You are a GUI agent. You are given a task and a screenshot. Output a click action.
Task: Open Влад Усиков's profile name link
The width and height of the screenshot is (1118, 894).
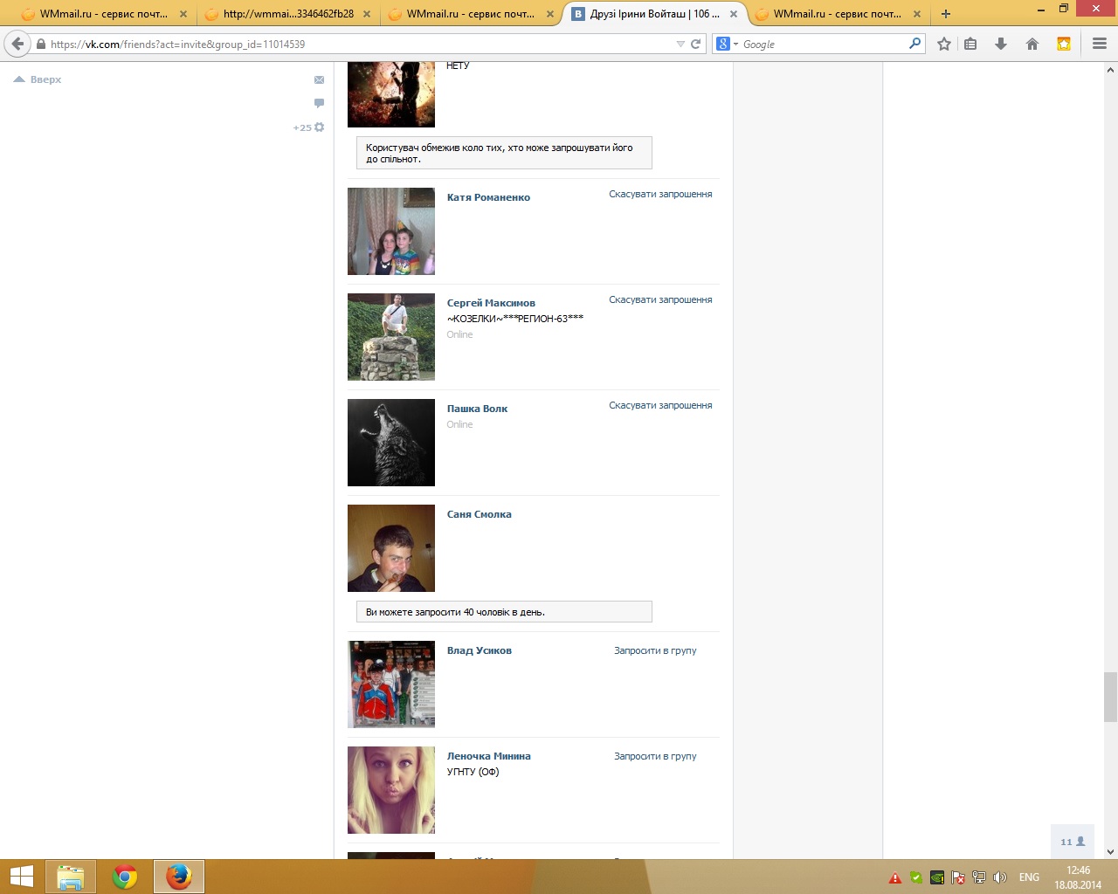[480, 650]
